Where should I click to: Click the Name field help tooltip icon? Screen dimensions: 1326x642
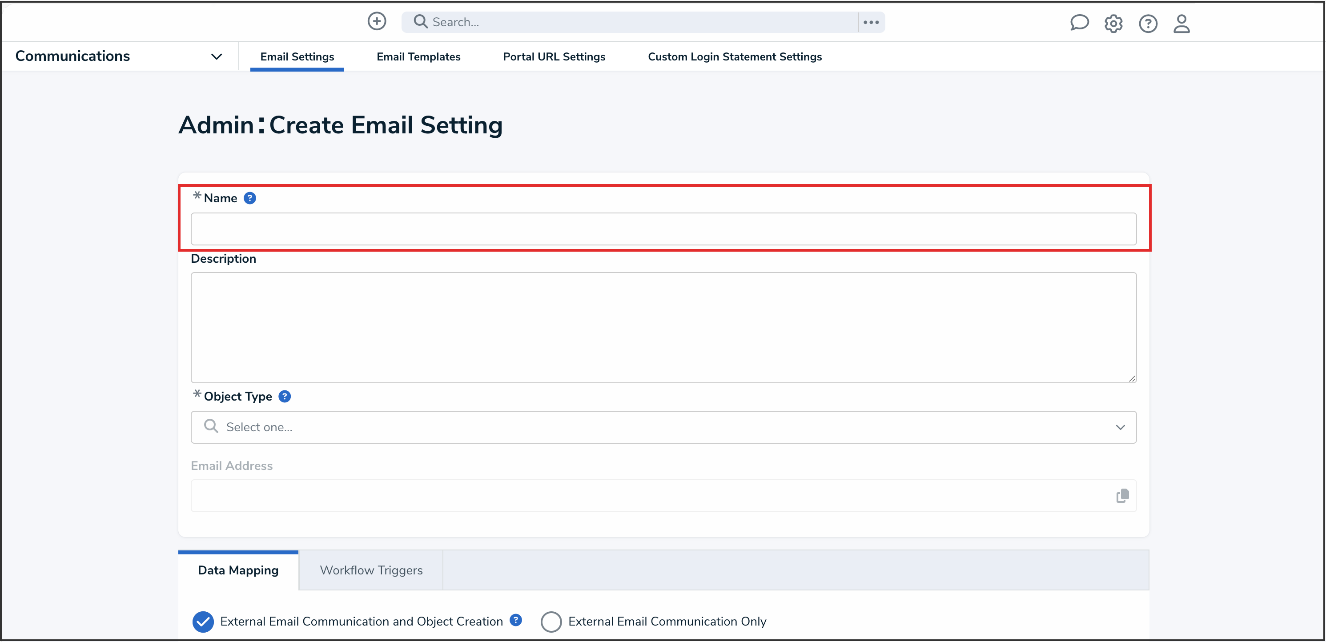click(249, 198)
